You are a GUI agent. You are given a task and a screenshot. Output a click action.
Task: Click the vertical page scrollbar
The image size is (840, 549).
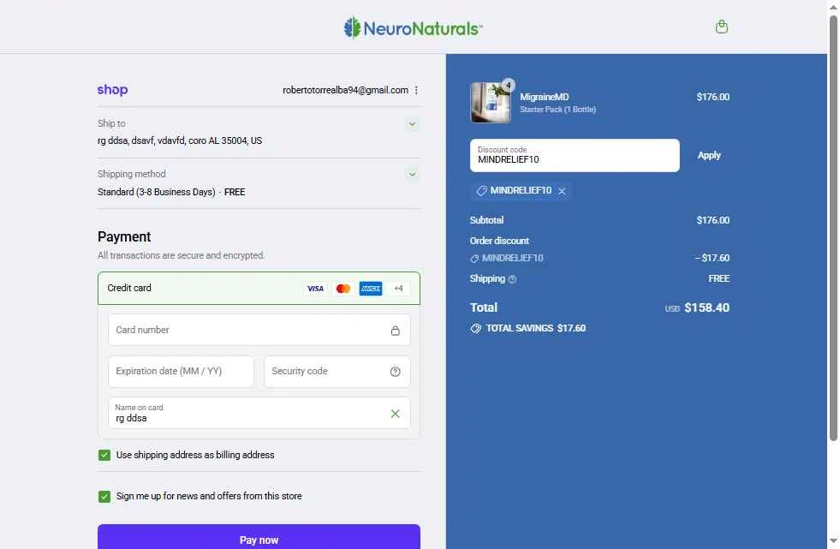point(833,228)
